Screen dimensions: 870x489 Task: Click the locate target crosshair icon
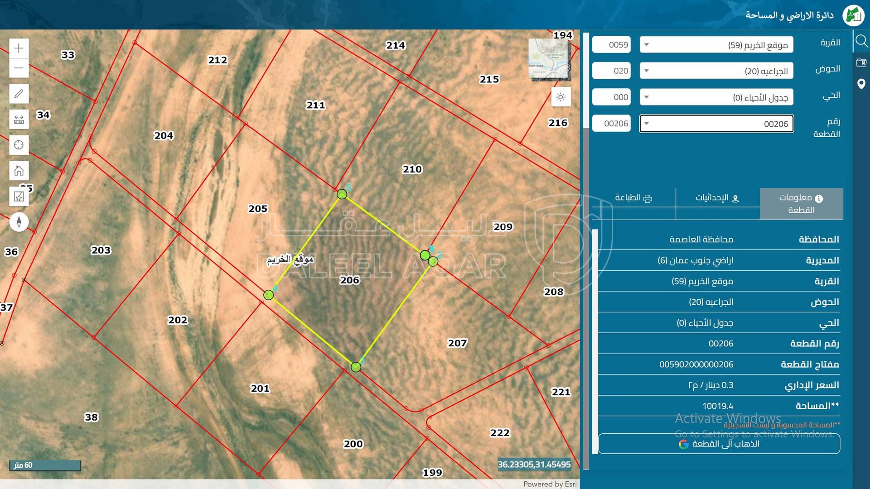tap(19, 145)
